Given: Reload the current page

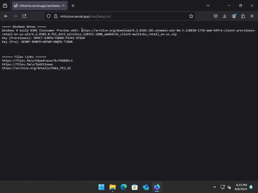Looking at the screenshot, I should 24,16.
